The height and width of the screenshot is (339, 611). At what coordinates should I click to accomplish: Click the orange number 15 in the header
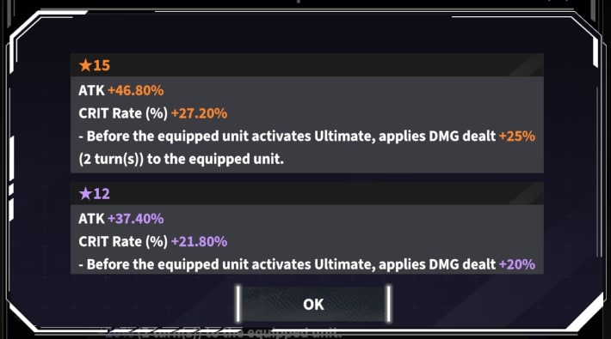[102, 65]
